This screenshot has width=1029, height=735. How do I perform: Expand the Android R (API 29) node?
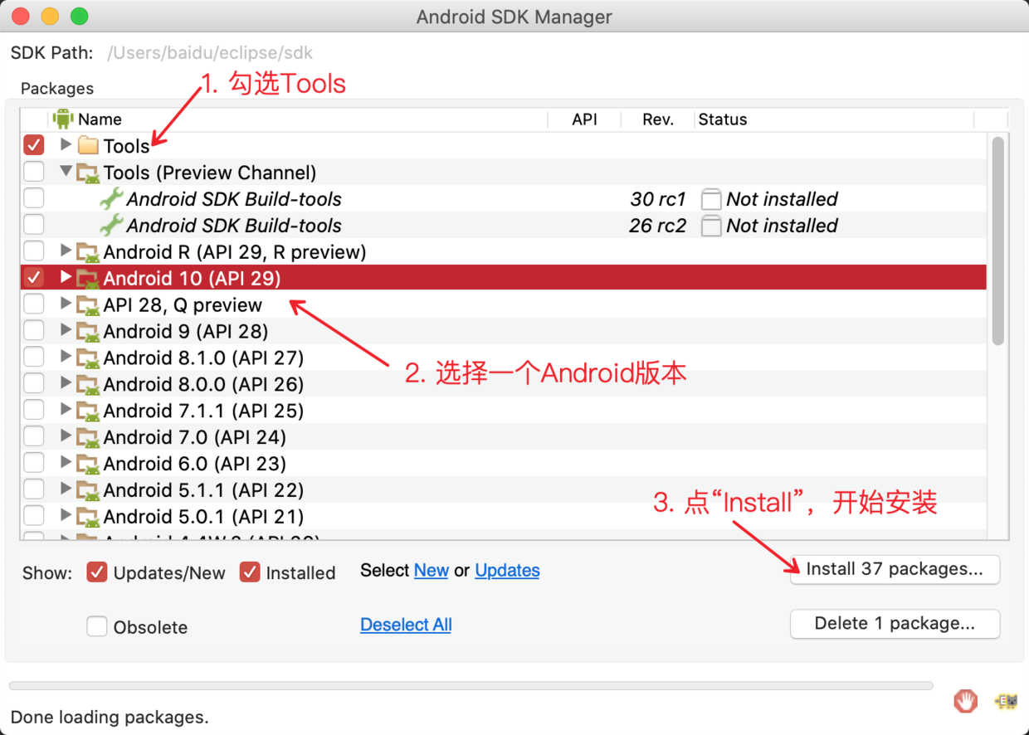pyautogui.click(x=66, y=251)
